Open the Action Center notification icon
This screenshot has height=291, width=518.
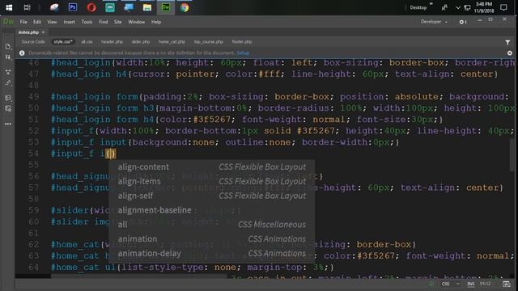[503, 7]
